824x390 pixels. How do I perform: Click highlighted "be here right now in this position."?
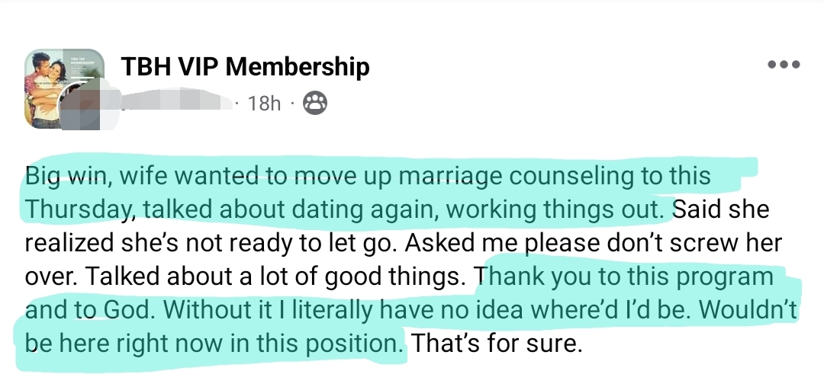[x=214, y=344]
